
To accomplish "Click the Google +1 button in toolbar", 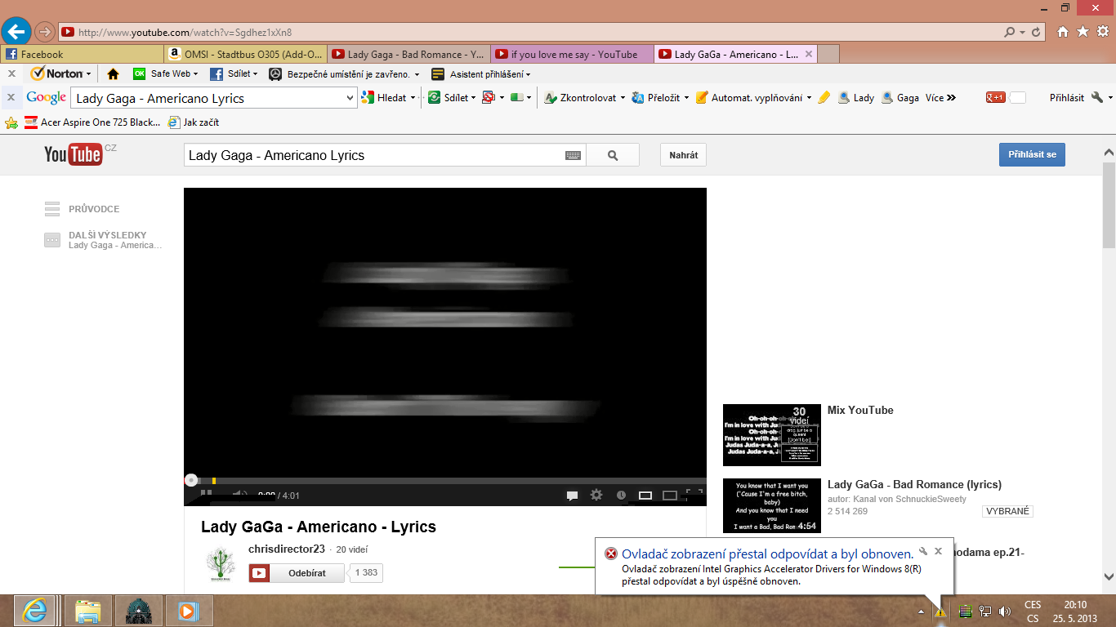I will coord(995,98).
